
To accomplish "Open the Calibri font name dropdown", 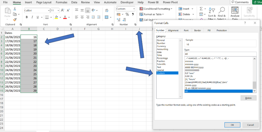I will click(x=49, y=11).
